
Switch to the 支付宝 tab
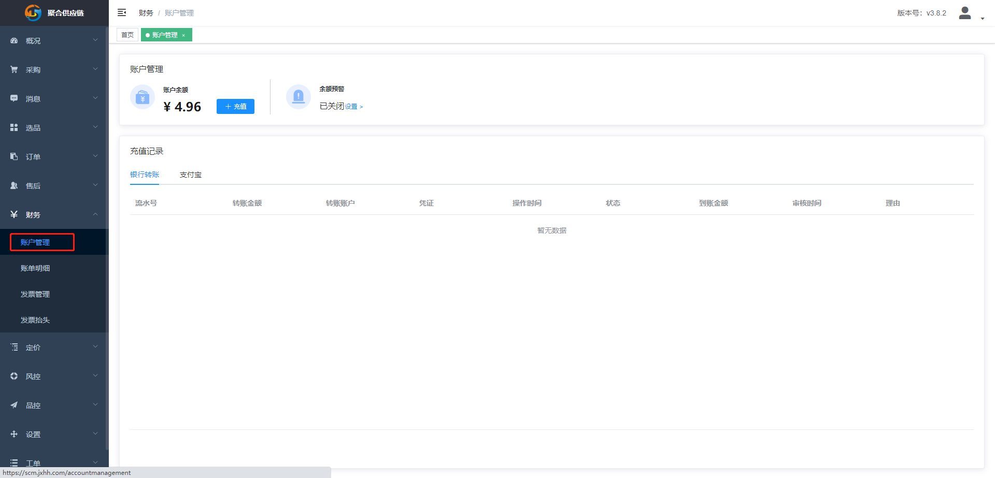pyautogui.click(x=191, y=175)
